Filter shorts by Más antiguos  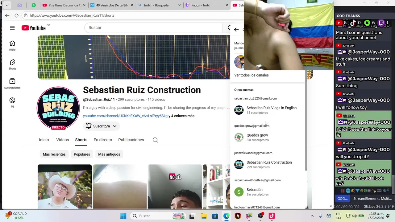click(x=109, y=154)
